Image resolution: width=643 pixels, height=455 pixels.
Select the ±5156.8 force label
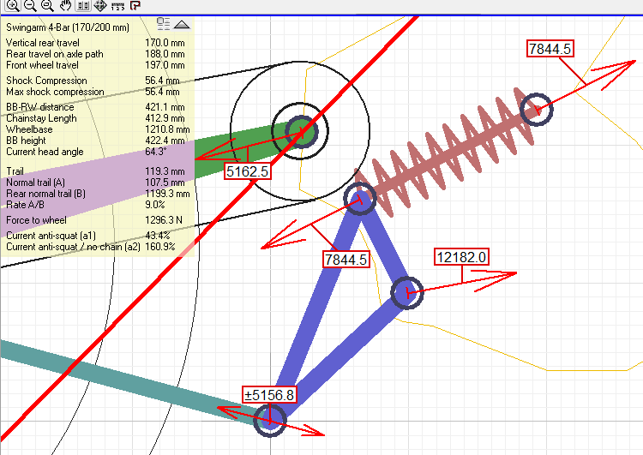271,395
